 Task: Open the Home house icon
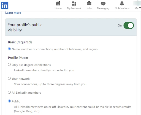(58, 4)
